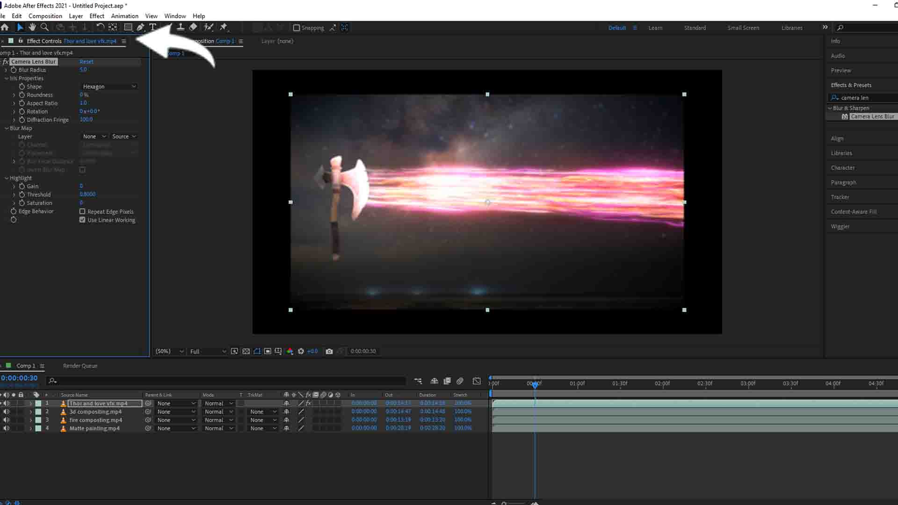
Task: Take a snapshot of the composition
Action: [330, 351]
